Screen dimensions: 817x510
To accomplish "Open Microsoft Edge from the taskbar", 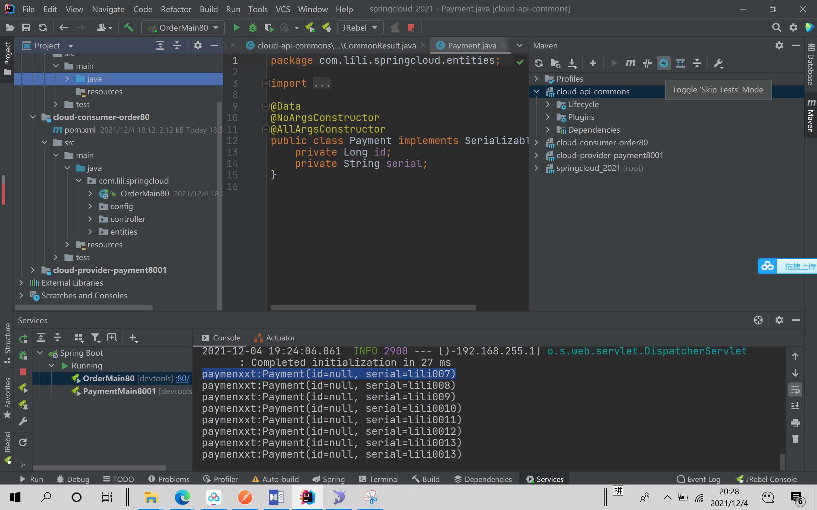I will pos(182,497).
